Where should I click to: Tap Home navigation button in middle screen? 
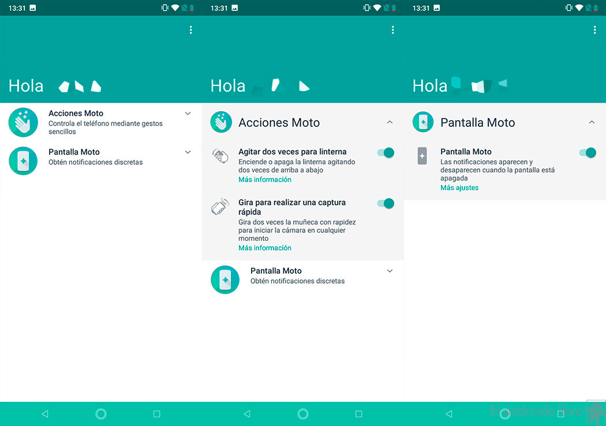coord(303,414)
